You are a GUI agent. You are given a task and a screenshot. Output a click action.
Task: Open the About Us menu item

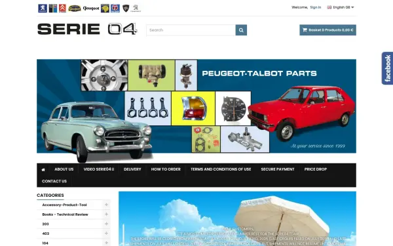click(x=64, y=169)
